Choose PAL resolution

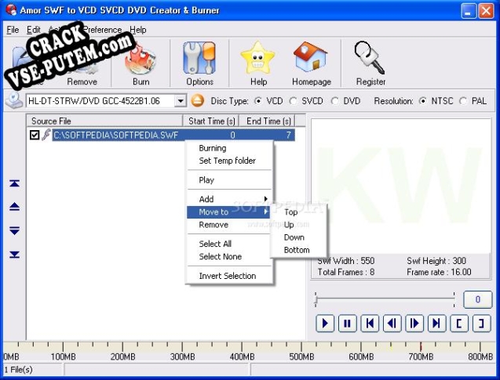pos(463,101)
